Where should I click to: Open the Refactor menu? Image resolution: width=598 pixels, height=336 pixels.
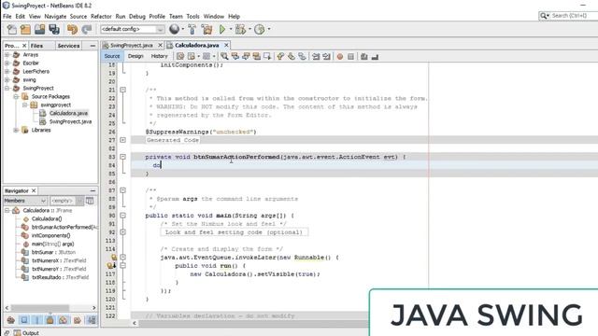click(x=101, y=17)
